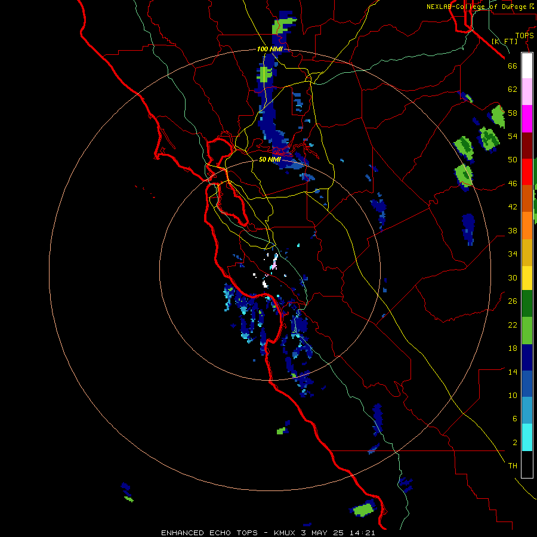Image resolution: width=537 pixels, height=537 pixels.
Task: Click the TOPS legend title
Action: coord(524,35)
